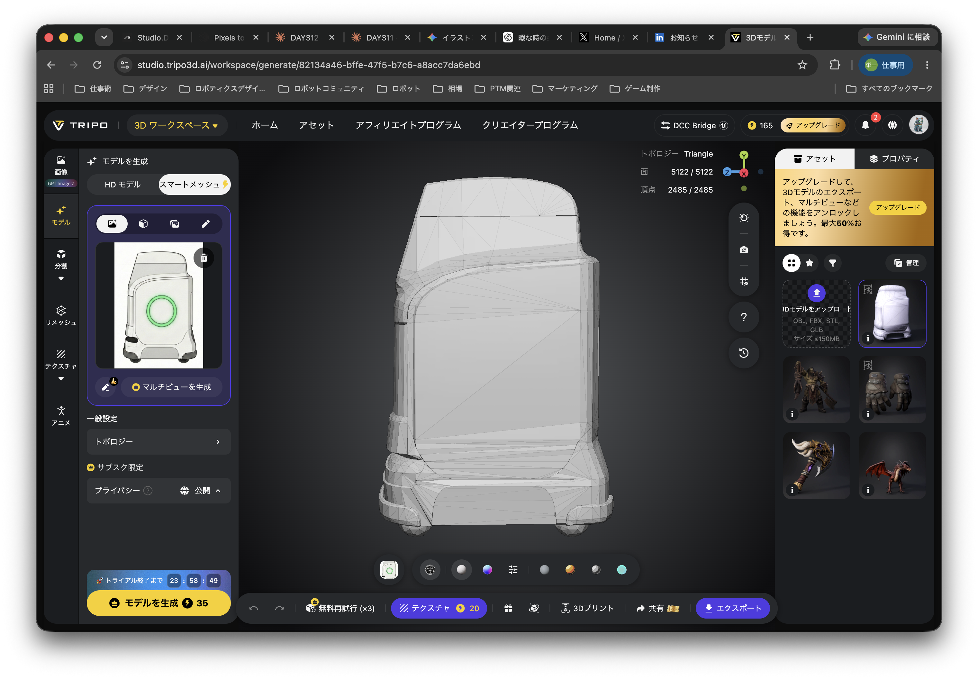Expand the トポロジー settings row
Viewport: 978px width, 679px height.
coord(159,442)
